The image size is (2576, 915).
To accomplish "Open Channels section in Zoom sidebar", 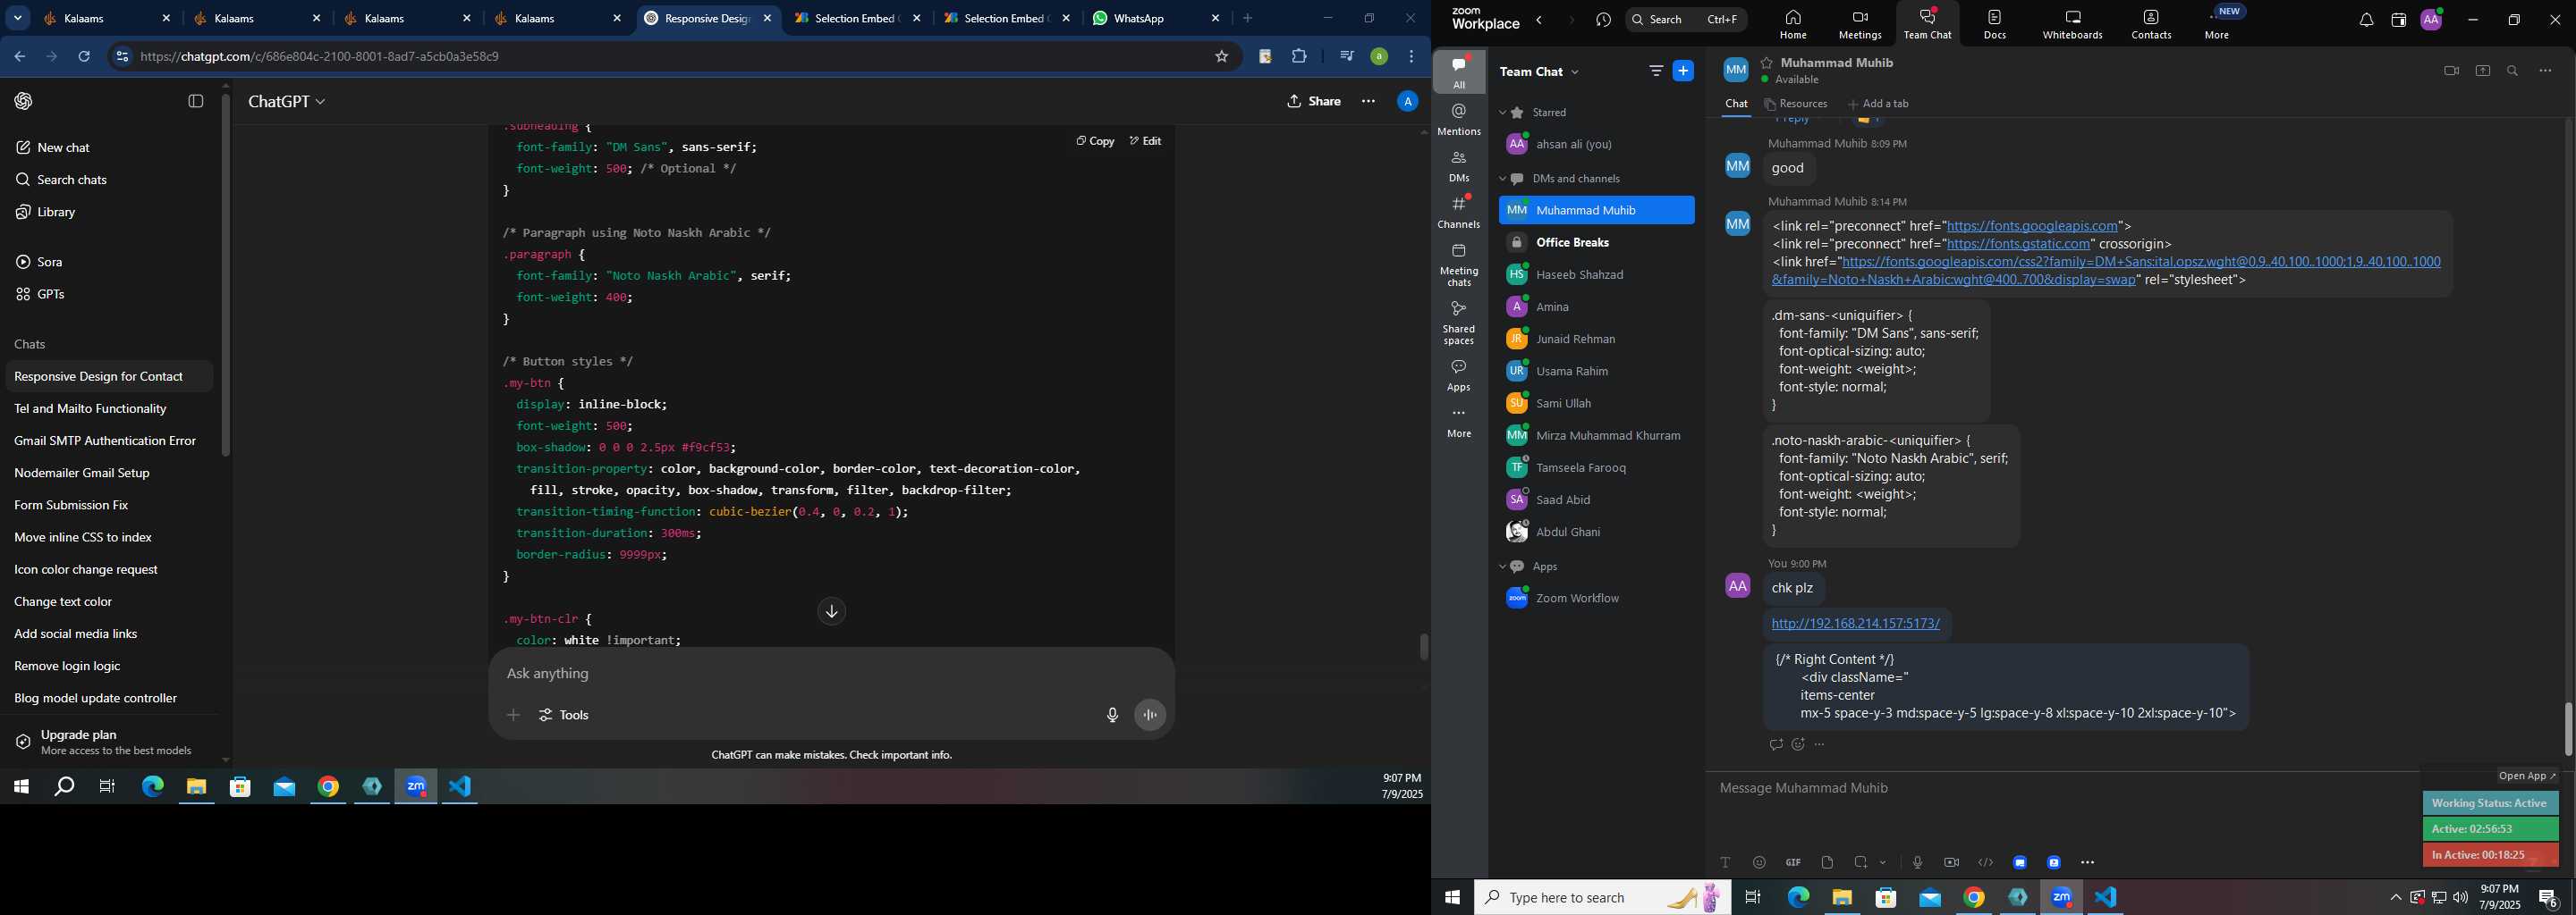I will [x=1459, y=213].
